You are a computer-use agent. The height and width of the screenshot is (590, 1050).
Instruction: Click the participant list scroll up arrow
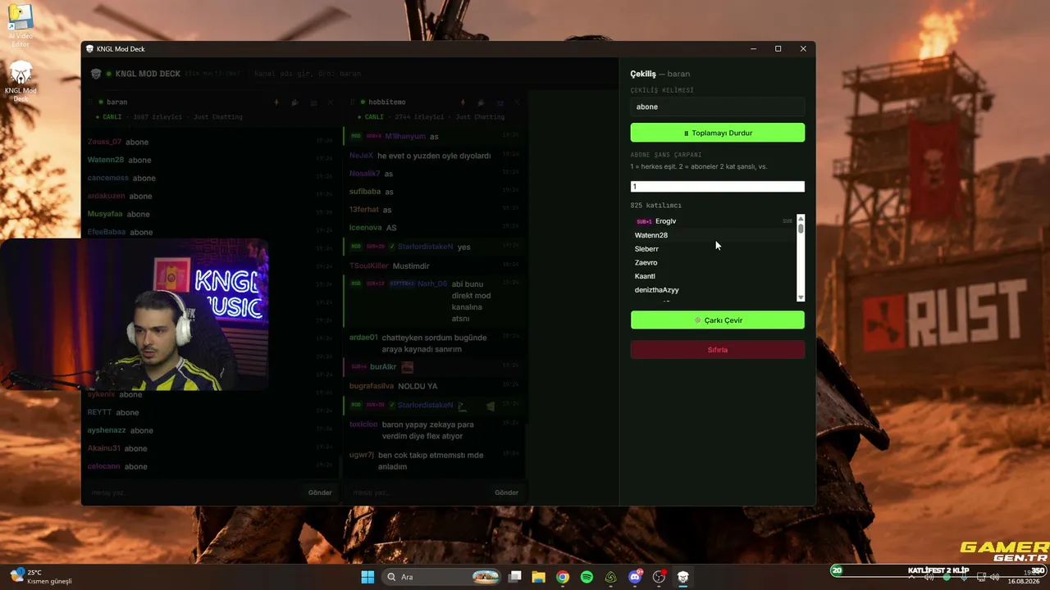(x=801, y=218)
